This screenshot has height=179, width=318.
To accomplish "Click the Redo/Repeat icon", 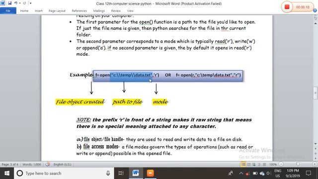I will tap(24, 3).
